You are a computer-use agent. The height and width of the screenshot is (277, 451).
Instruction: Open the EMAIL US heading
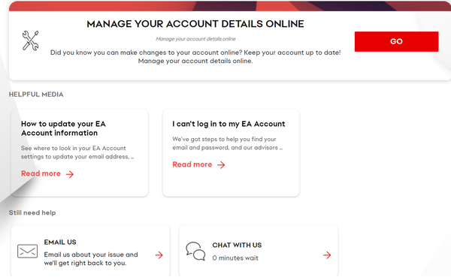tap(60, 242)
